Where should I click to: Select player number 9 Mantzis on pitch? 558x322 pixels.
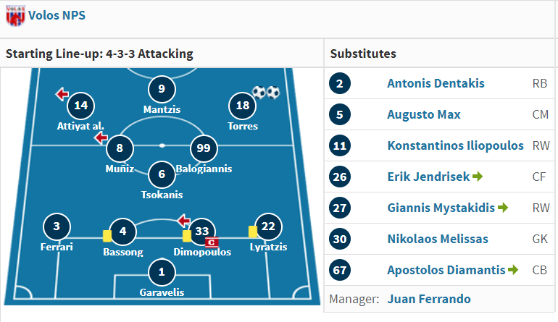tap(162, 89)
